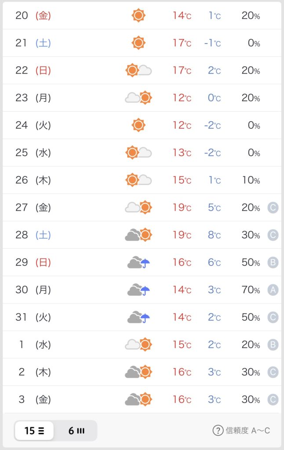This screenshot has height=450, width=284.
Task: Click the dark cloud and sun icon on 28 (土)
Action: click(x=138, y=235)
